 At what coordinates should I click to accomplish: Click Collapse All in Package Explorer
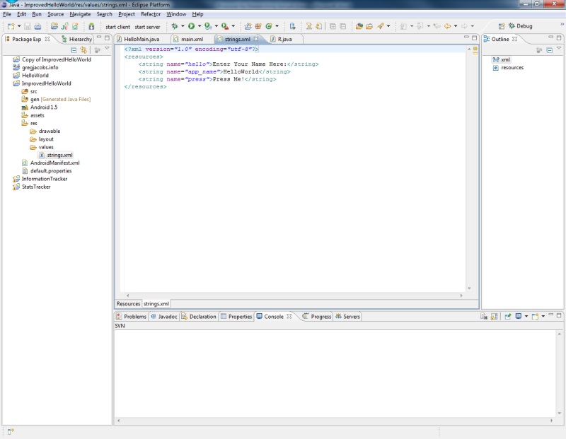coord(74,50)
